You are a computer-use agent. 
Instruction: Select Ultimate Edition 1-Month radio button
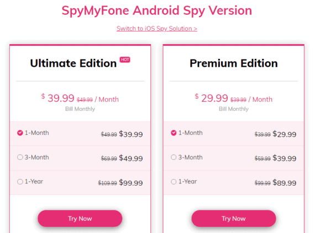[20, 133]
